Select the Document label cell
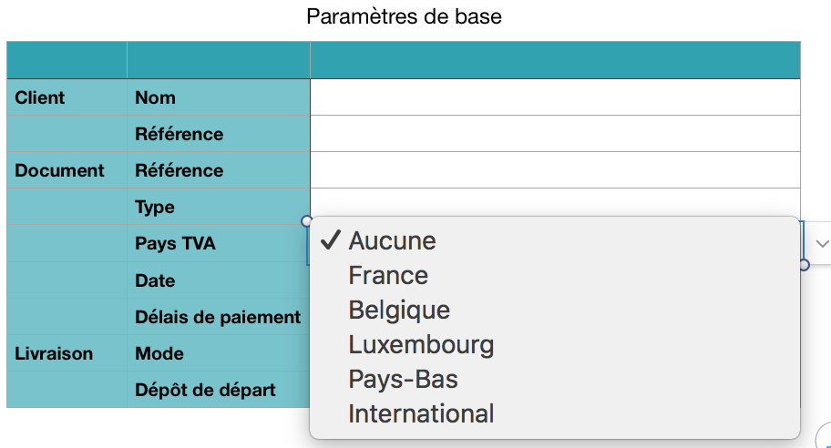 coord(67,170)
